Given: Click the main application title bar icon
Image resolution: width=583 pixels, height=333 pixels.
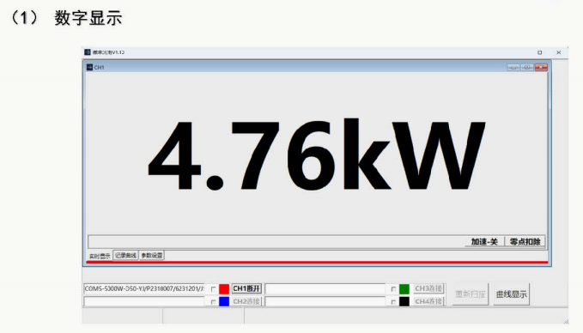Looking at the screenshot, I should pyautogui.click(x=88, y=52).
